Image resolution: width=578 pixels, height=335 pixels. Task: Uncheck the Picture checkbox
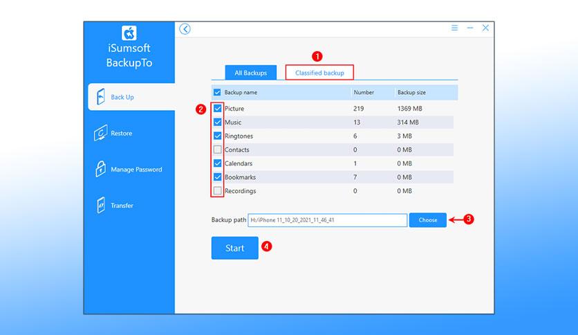tap(218, 109)
